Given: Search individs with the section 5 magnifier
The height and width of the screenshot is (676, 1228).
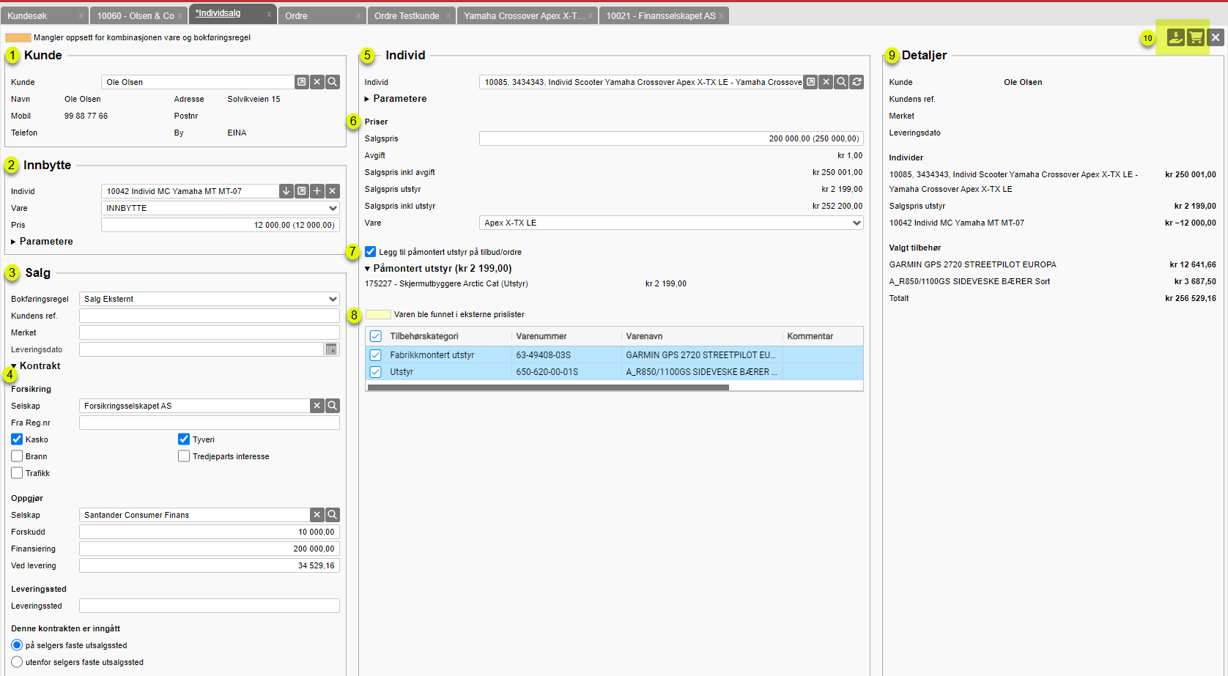Looking at the screenshot, I should [x=841, y=82].
